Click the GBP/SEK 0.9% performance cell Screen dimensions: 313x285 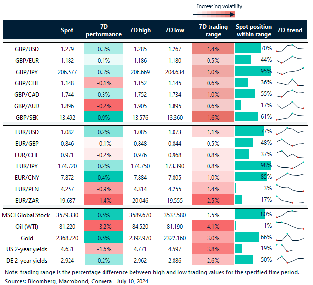(x=104, y=117)
